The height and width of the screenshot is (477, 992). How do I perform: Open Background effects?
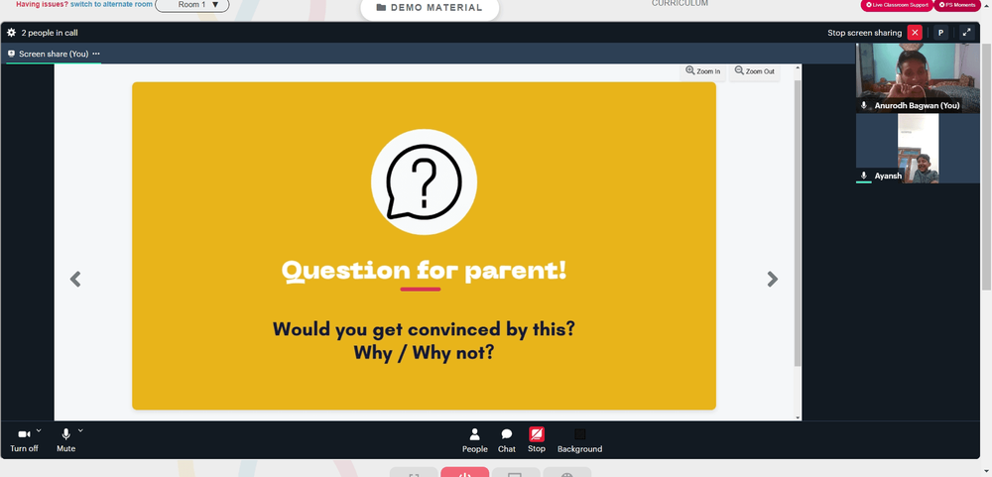[x=579, y=440]
